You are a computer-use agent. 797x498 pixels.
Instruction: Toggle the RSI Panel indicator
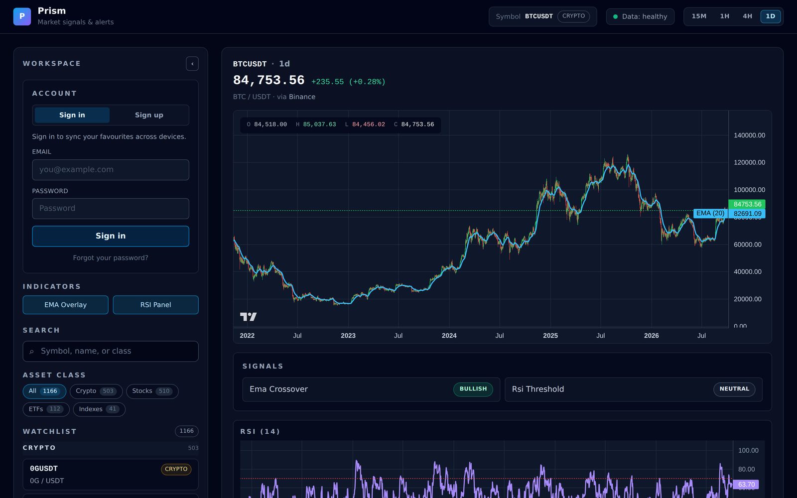155,305
